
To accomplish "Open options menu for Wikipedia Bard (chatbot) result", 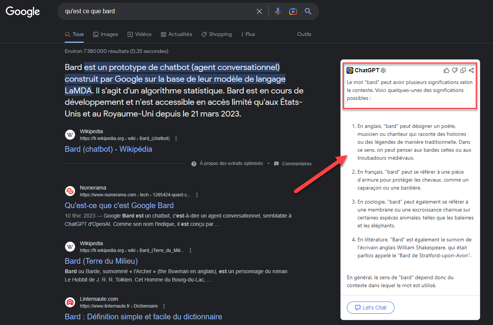I will pyautogui.click(x=176, y=138).
